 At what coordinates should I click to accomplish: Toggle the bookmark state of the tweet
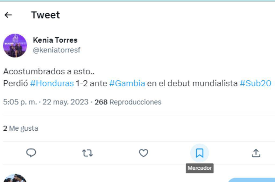(x=200, y=153)
